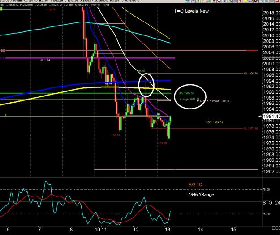This screenshot has height=235, width=280.
Task: Click date 8 on the time axis
Action: 71,229
